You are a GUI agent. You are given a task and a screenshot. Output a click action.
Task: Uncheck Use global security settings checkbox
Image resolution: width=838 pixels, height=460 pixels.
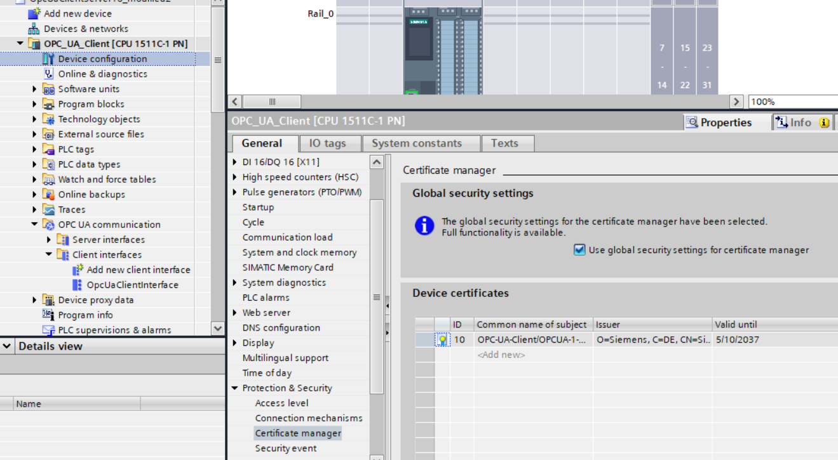(x=579, y=250)
